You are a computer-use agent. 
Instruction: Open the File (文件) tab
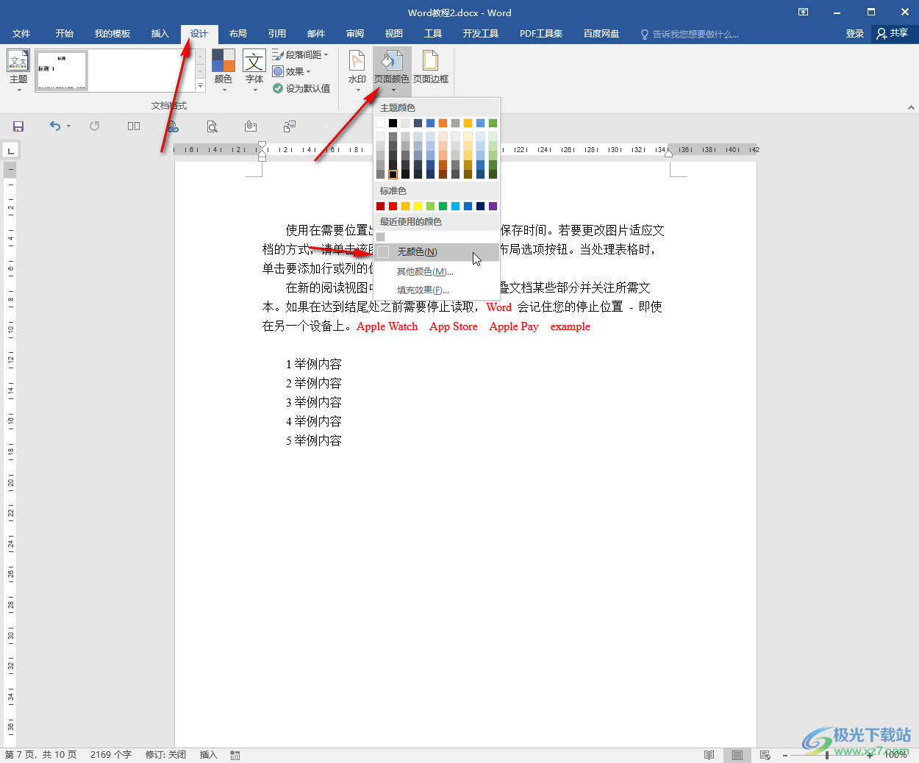tap(21, 34)
